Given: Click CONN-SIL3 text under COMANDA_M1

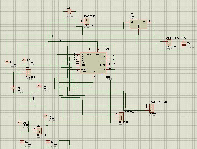Looking at the screenshot, I should [x=154, y=113].
